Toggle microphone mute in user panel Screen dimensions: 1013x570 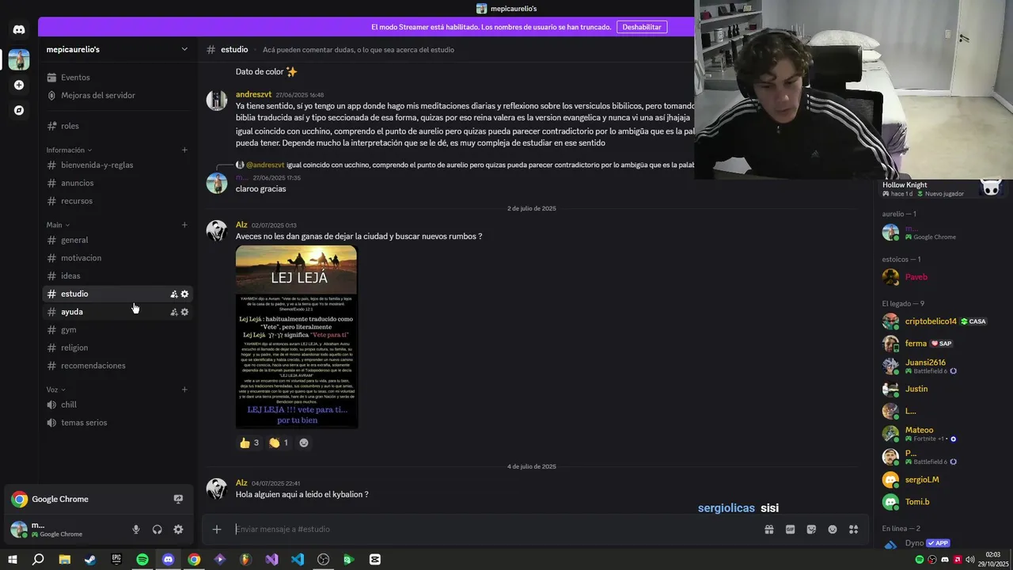tap(136, 530)
